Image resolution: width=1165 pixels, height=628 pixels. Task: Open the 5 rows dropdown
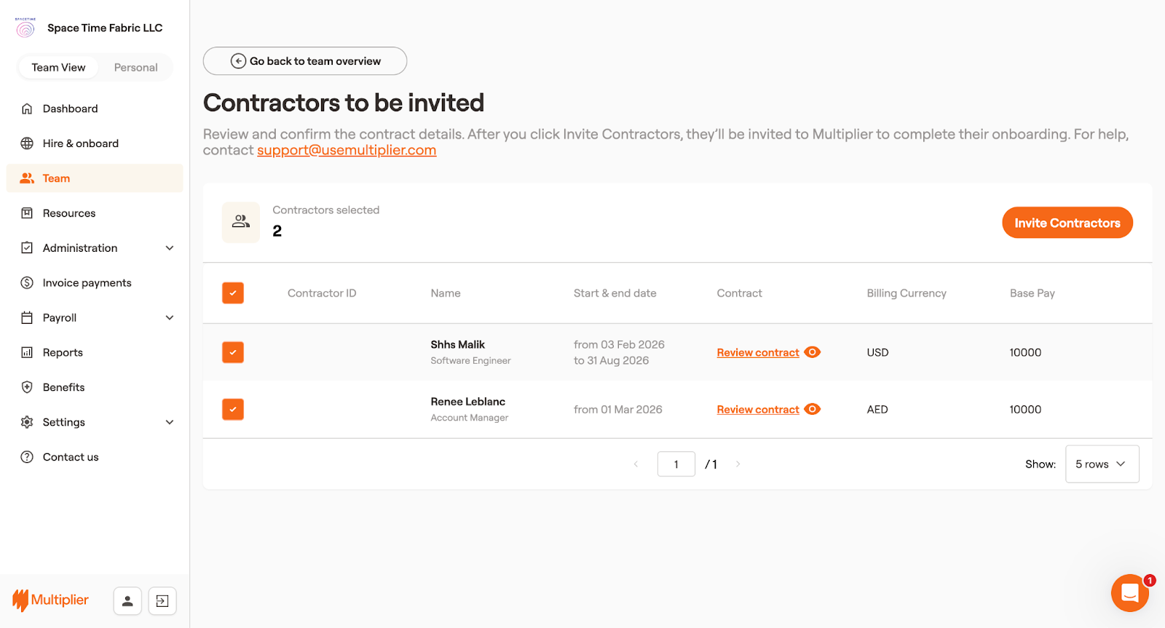point(1101,464)
